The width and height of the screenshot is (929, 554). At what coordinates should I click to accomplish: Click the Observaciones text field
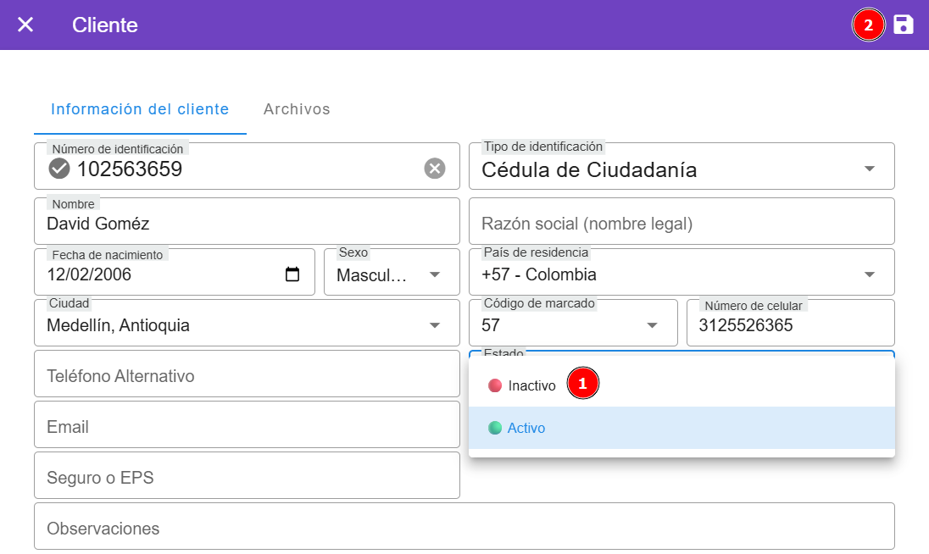(464, 529)
